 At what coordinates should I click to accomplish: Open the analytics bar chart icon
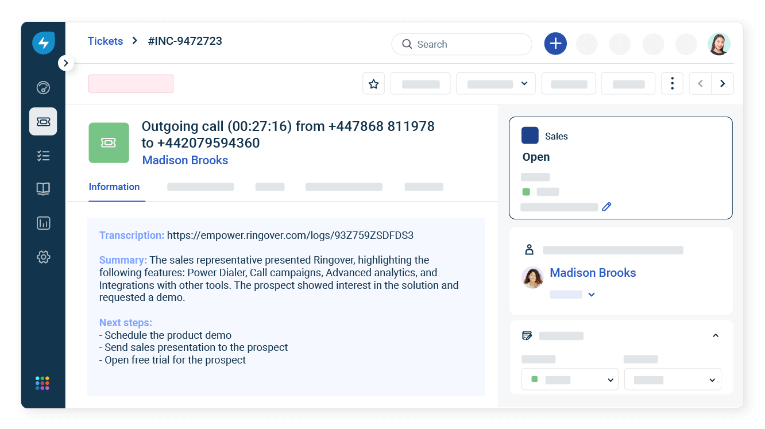click(x=43, y=223)
